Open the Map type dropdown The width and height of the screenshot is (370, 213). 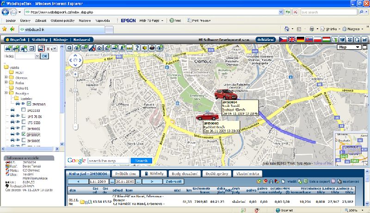(x=349, y=47)
